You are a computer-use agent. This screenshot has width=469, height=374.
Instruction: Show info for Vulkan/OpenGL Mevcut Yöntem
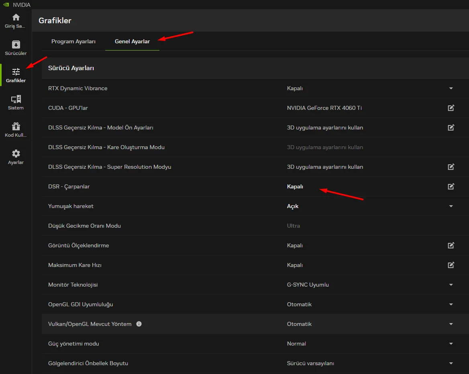(139, 324)
